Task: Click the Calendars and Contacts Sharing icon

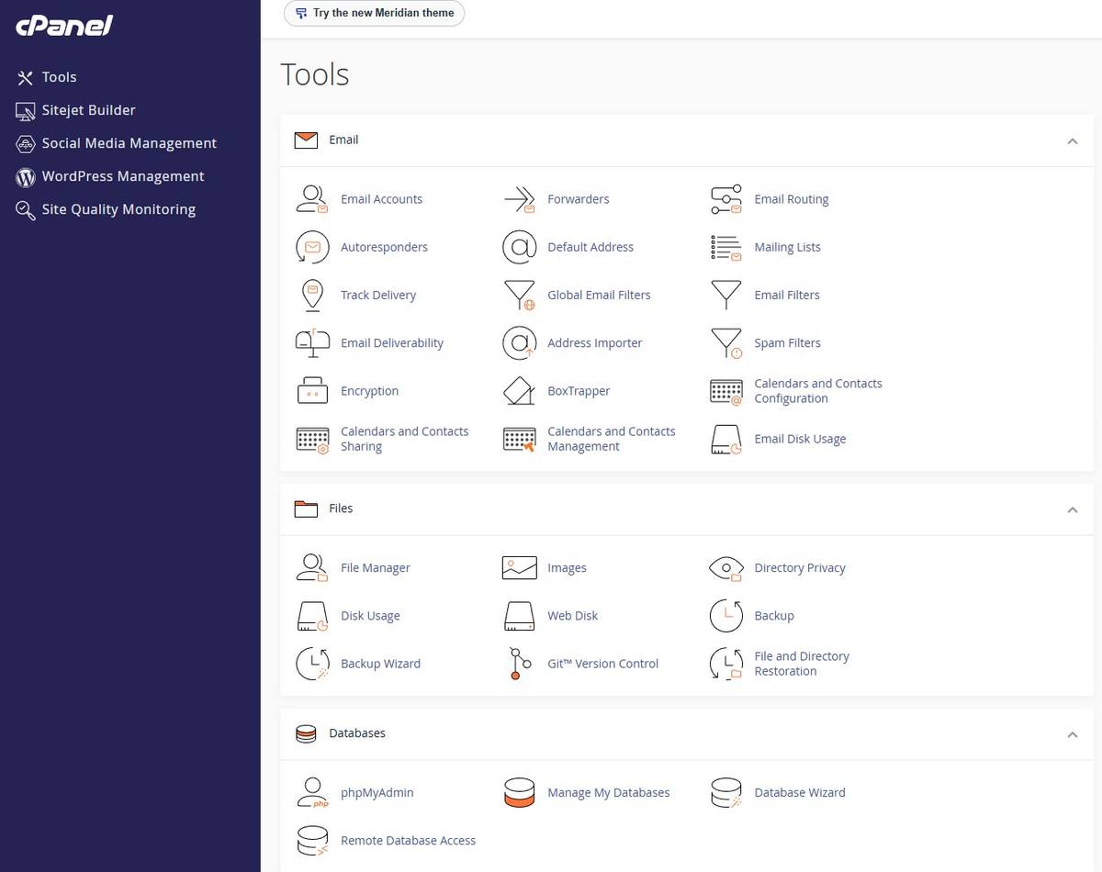Action: tap(312, 440)
